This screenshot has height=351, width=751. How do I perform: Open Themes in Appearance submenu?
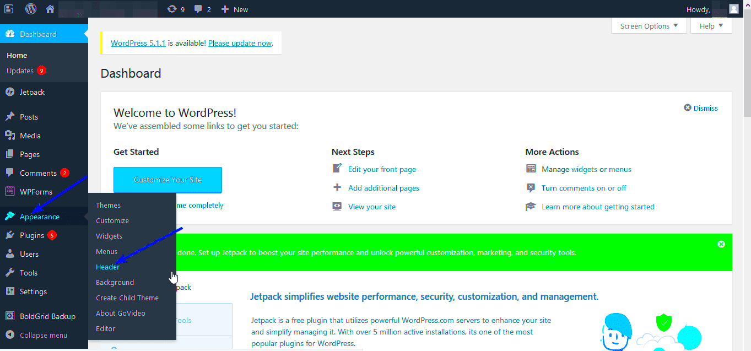point(108,205)
